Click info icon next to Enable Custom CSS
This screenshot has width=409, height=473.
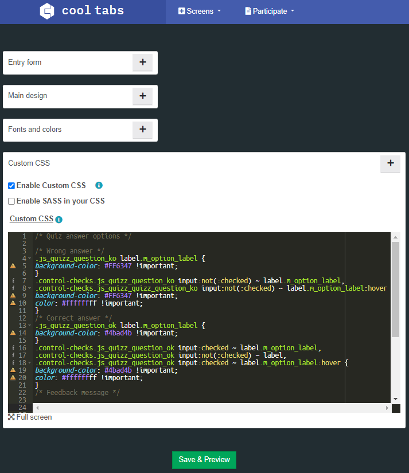coord(99,185)
